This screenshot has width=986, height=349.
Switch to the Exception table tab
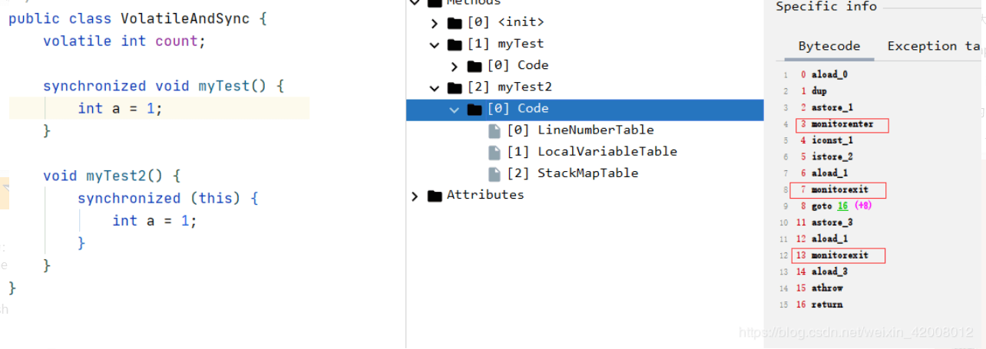click(934, 46)
